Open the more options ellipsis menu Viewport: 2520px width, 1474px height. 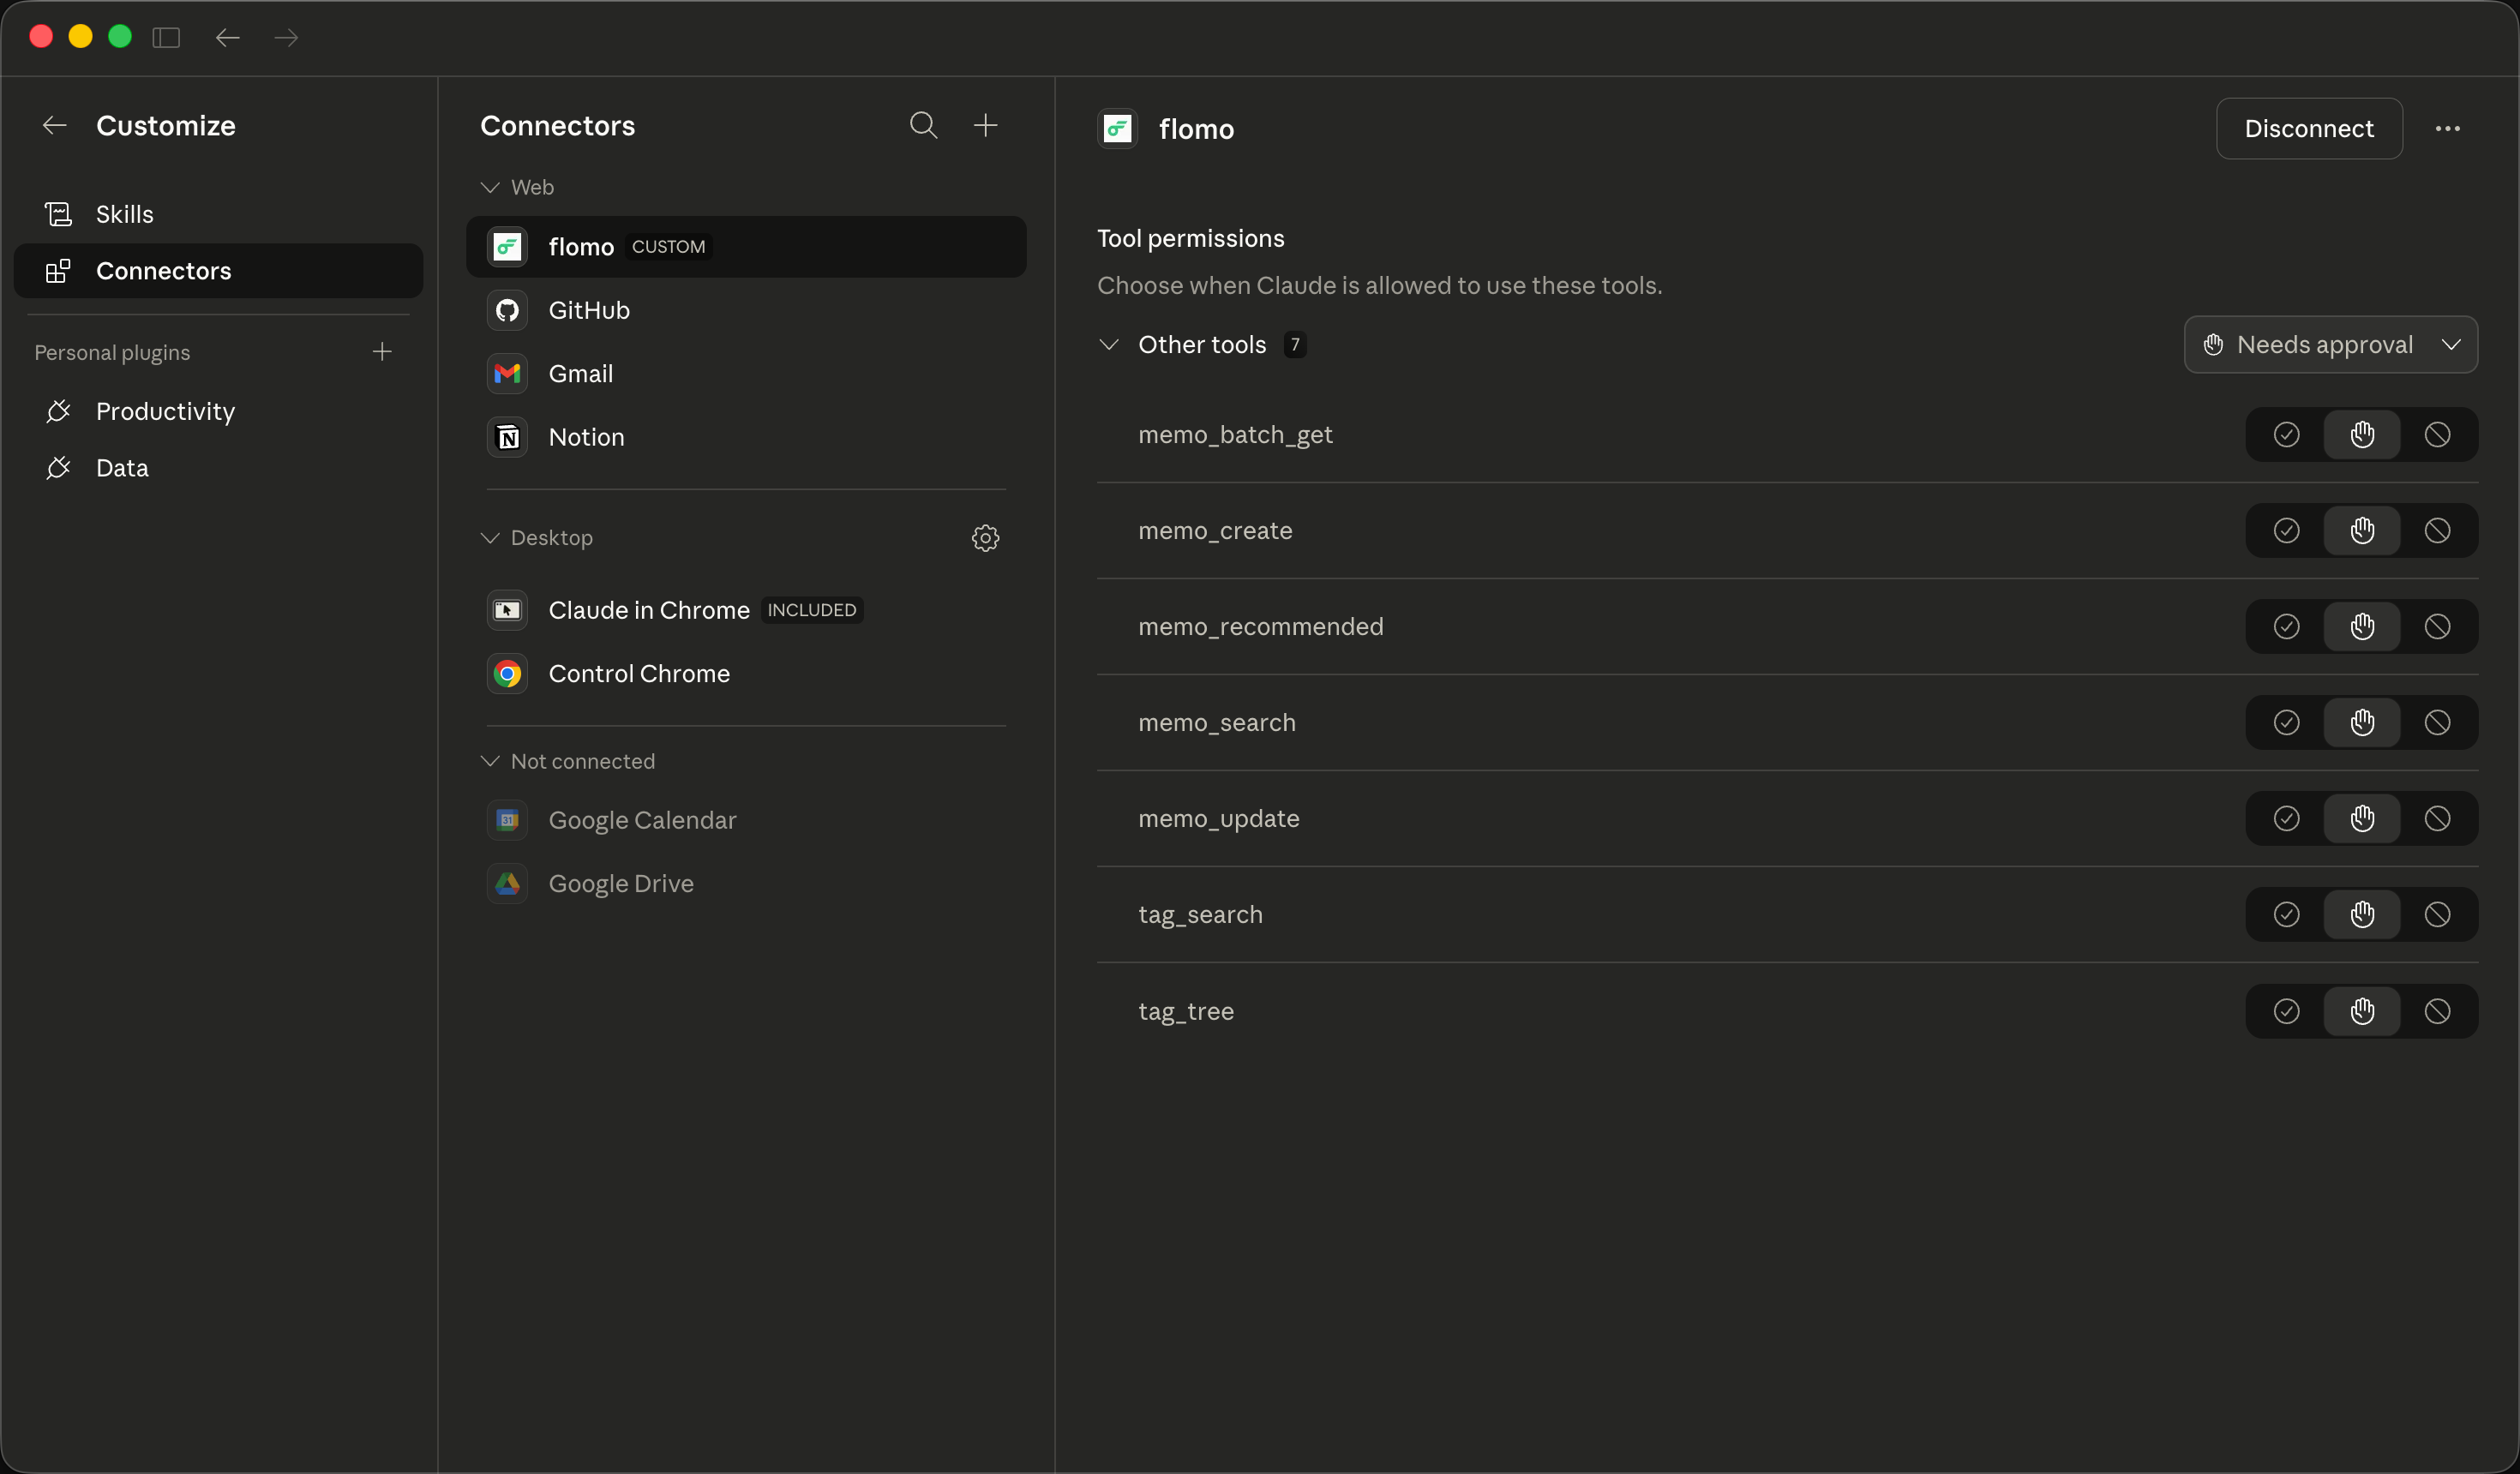point(2447,128)
